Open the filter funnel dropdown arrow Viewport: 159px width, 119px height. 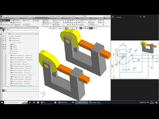coord(92,28)
